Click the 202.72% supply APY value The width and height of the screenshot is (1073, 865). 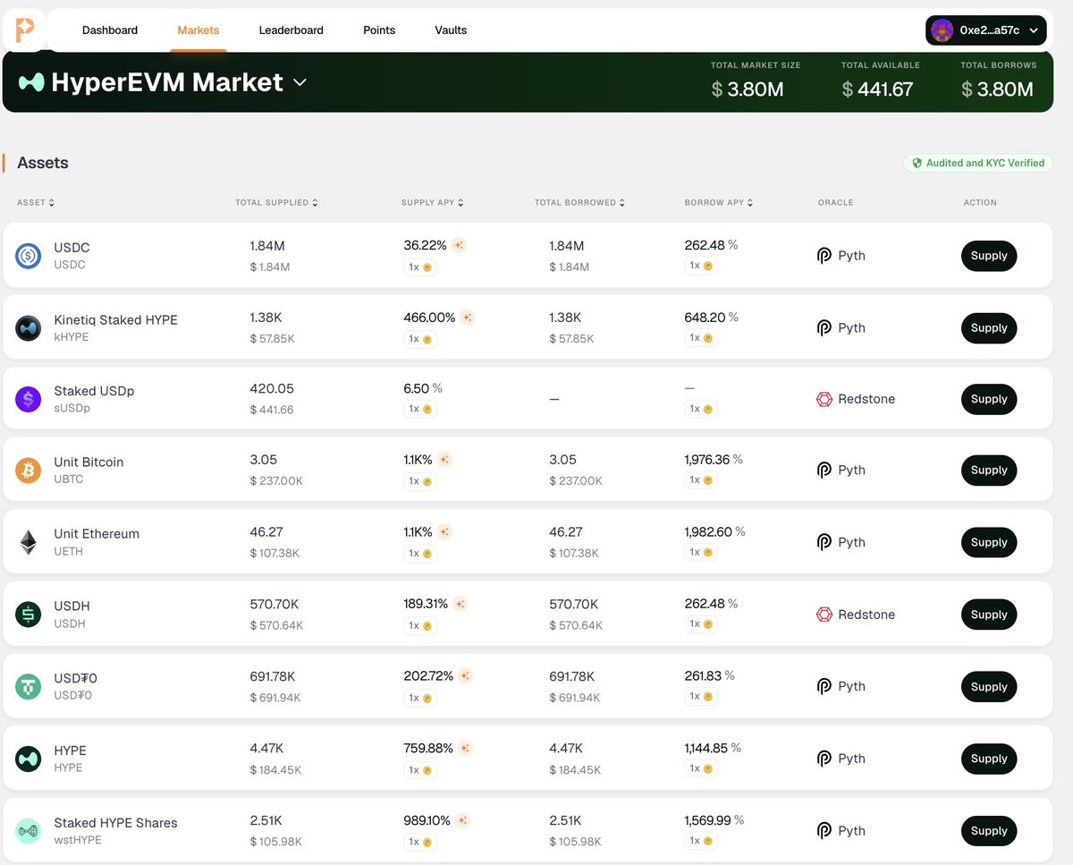(428, 675)
